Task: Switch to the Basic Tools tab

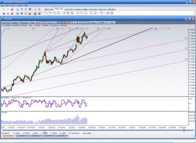Action: [49, 9]
